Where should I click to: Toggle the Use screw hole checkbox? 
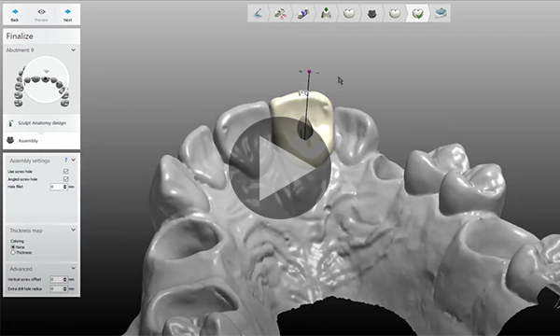tap(65, 172)
